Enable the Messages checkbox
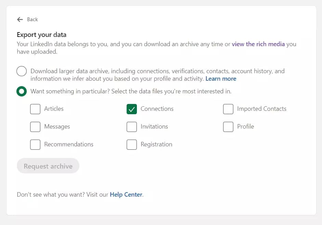The height and width of the screenshot is (225, 322). pyautogui.click(x=35, y=127)
